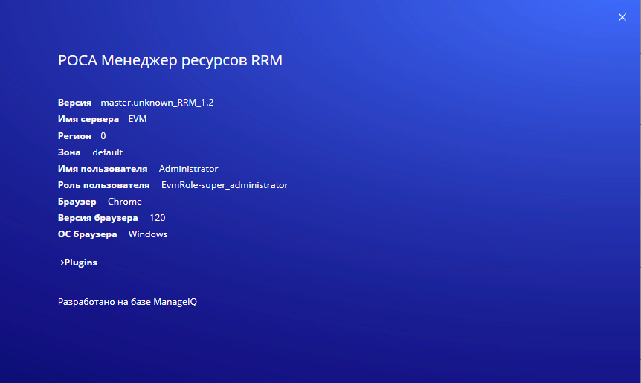Select the browser value Chrome
Image resolution: width=641 pixels, height=383 pixels.
[x=124, y=202]
